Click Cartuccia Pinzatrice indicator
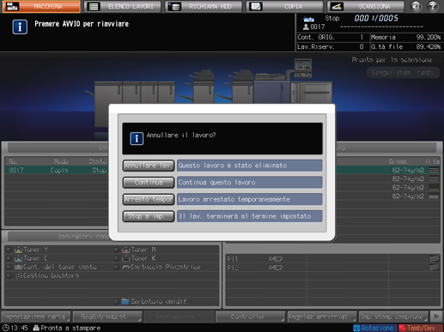This screenshot has height=332, width=444. coord(157,267)
